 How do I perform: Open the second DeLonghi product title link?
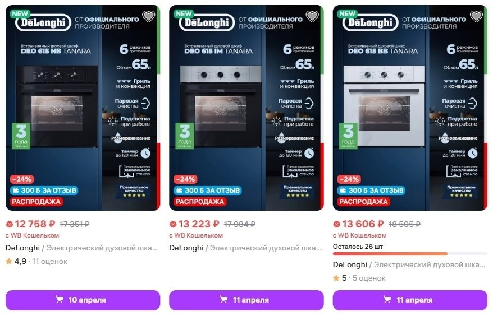245,248
